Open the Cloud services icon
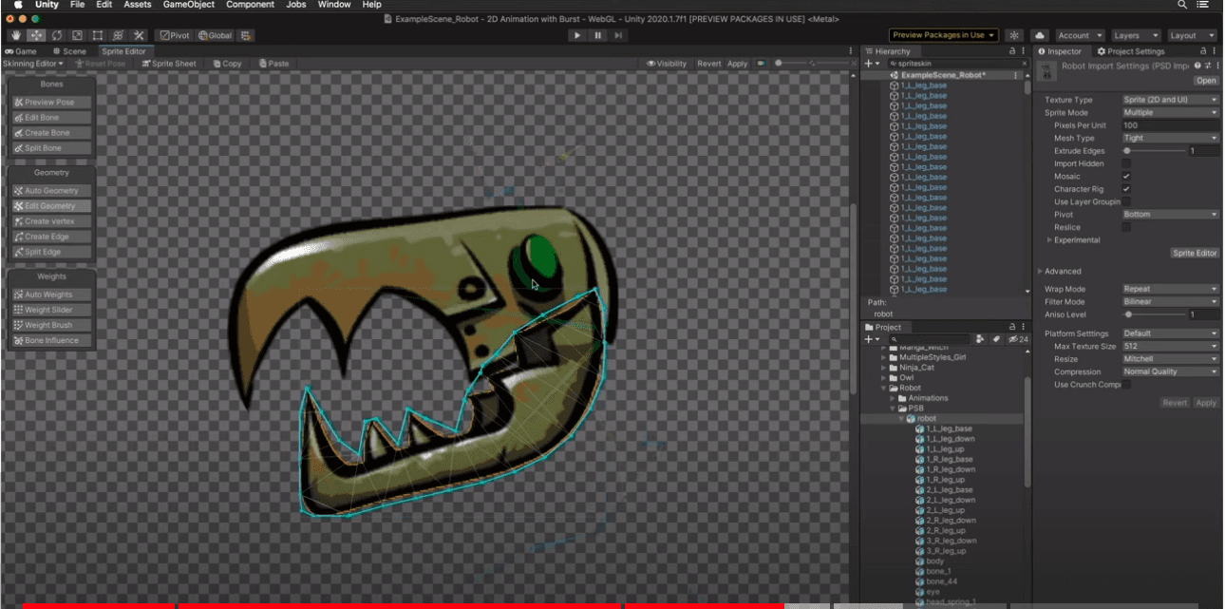This screenshot has height=609, width=1225. [1039, 35]
